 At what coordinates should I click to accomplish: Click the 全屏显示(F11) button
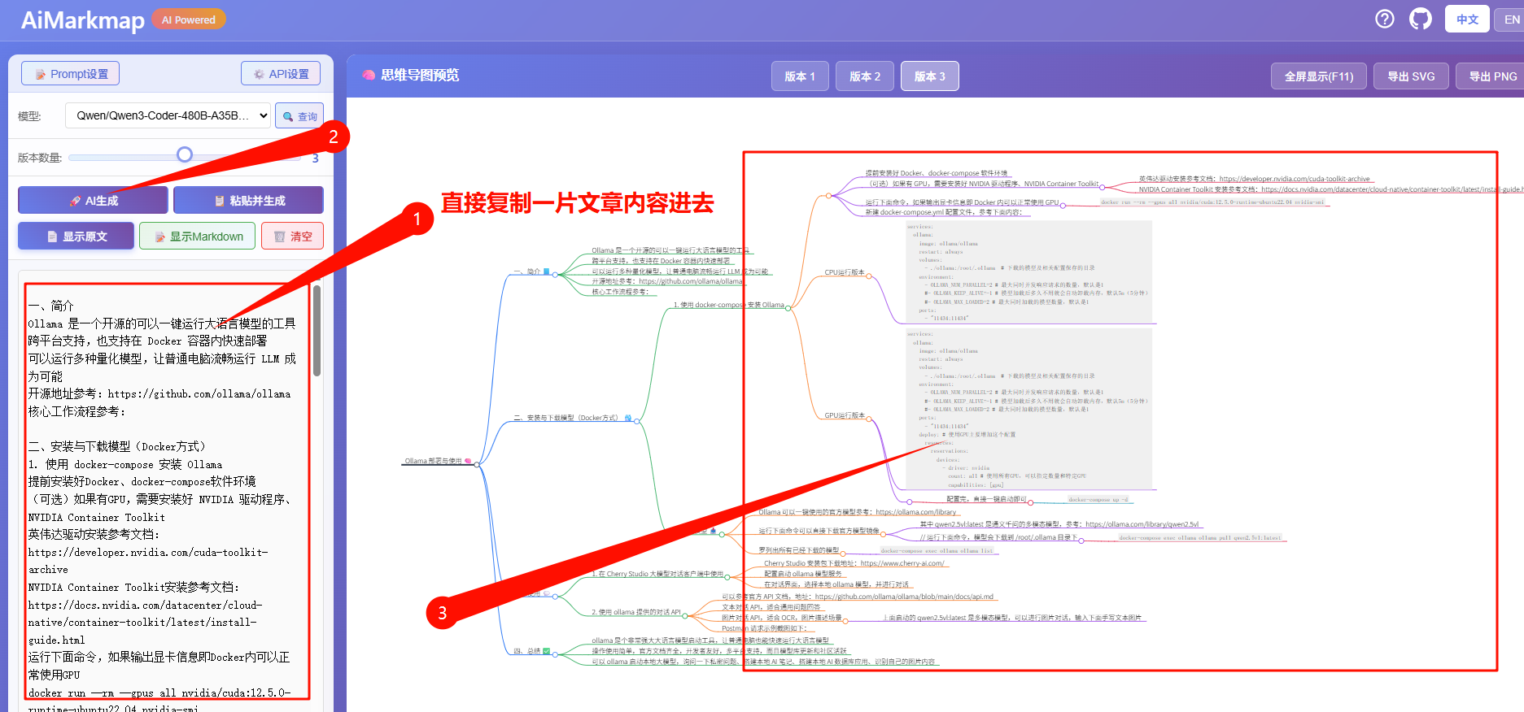(1319, 76)
